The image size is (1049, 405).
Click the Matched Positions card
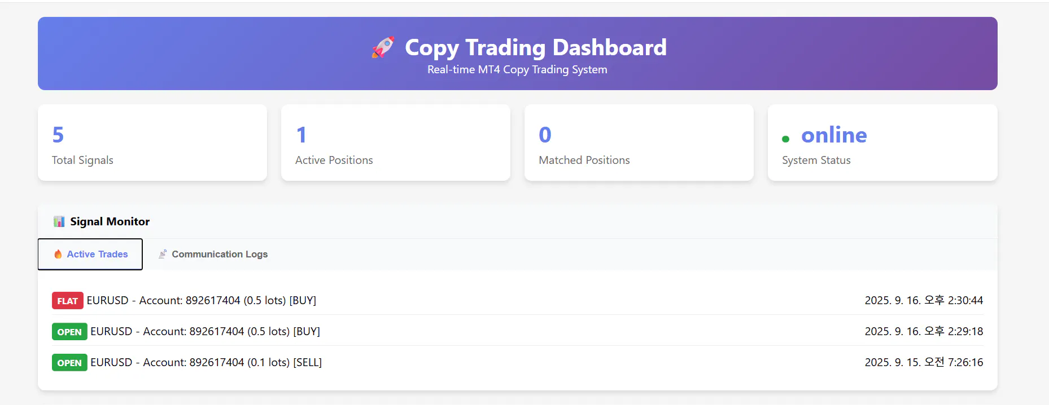click(639, 143)
